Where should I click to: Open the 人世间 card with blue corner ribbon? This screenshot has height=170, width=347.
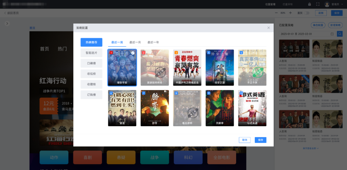[x=294, y=84]
